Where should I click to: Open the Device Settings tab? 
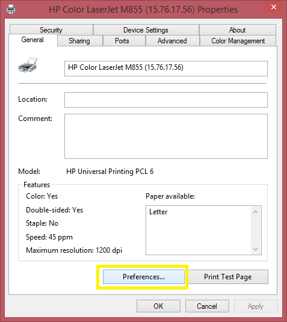[146, 30]
